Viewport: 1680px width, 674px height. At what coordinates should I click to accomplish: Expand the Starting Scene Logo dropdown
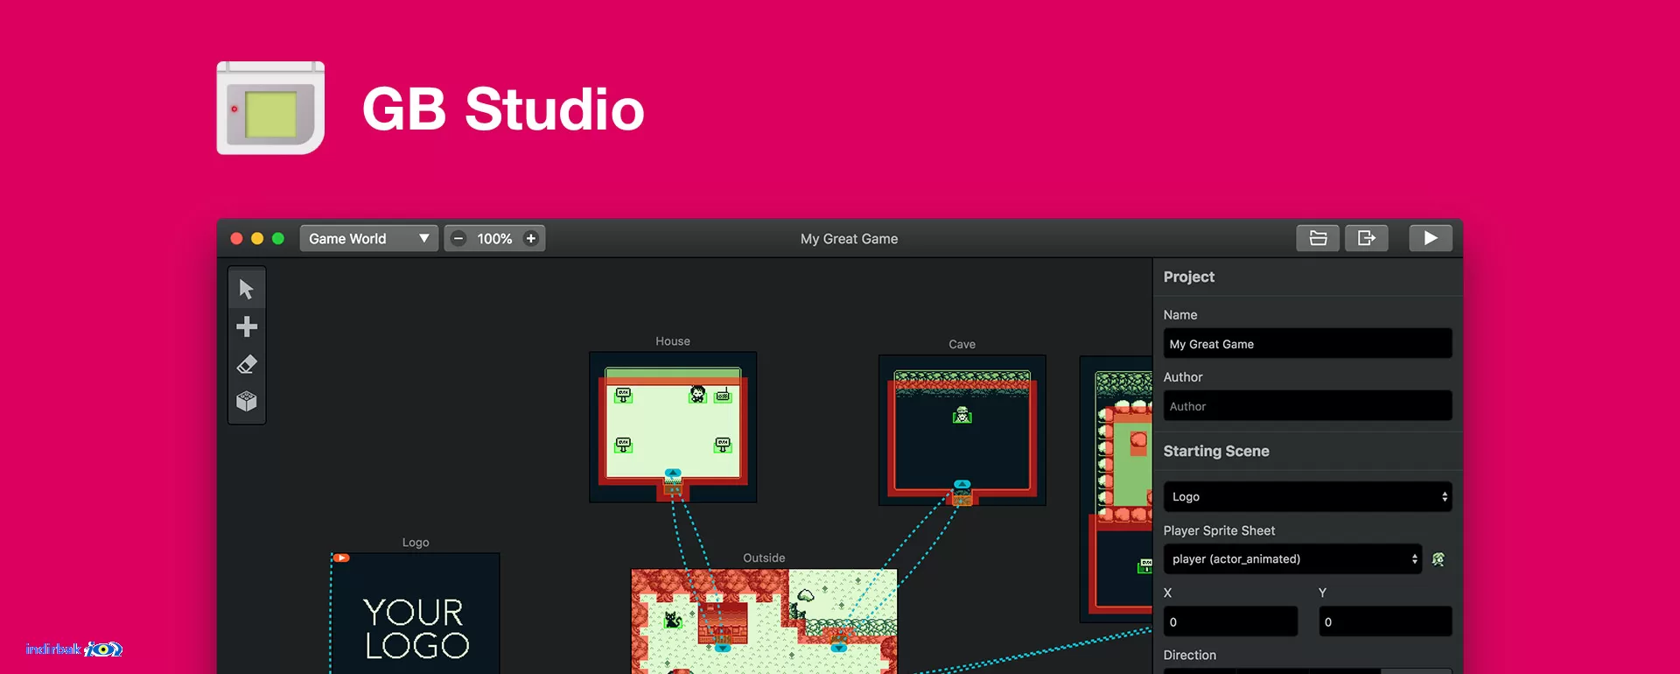[x=1307, y=496]
